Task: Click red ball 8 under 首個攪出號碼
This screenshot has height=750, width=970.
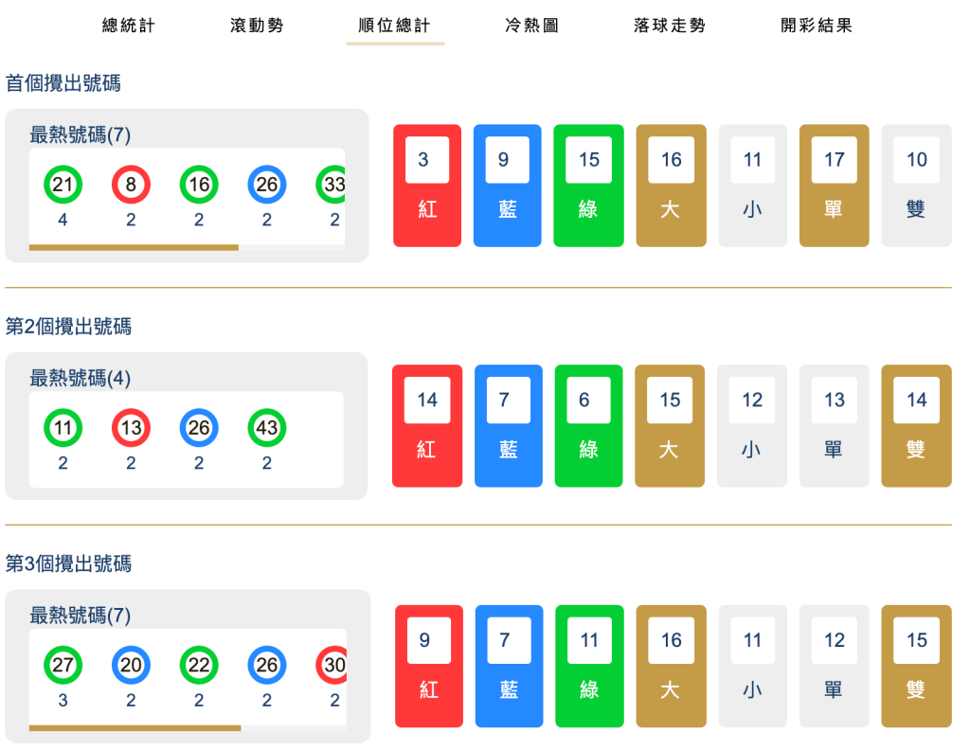Action: 131,186
